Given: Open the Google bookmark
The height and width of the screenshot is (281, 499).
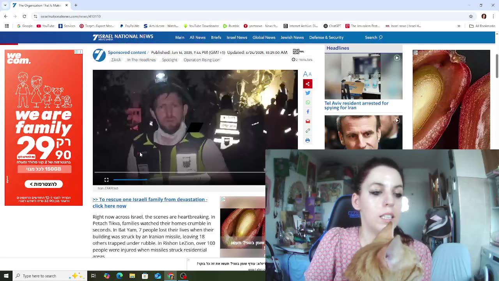Looking at the screenshot, I should coord(25,26).
